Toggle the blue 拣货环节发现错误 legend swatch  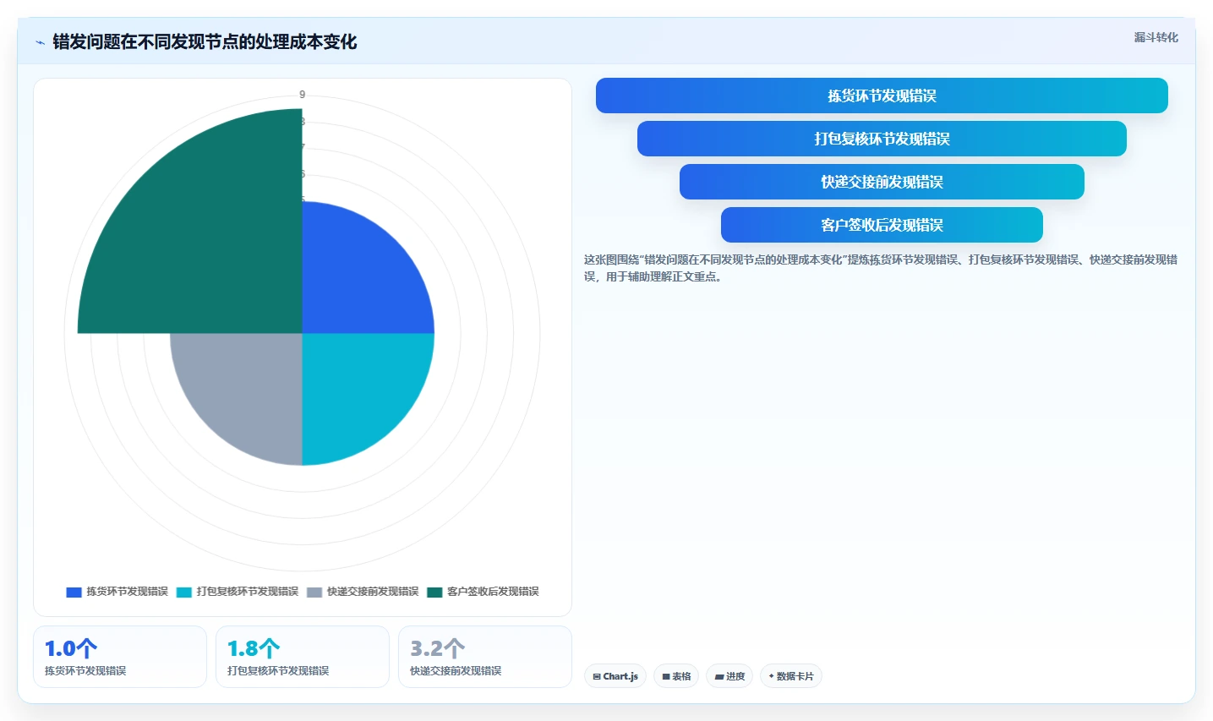click(x=74, y=592)
